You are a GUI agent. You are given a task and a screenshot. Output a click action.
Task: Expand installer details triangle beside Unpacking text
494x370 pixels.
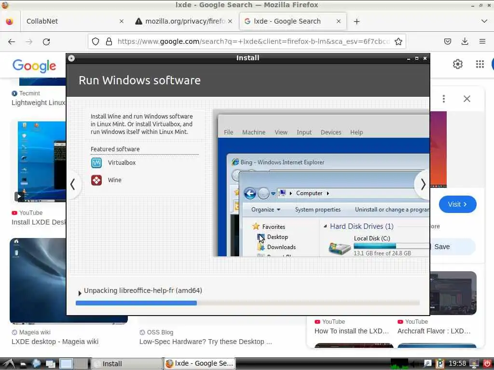point(80,293)
